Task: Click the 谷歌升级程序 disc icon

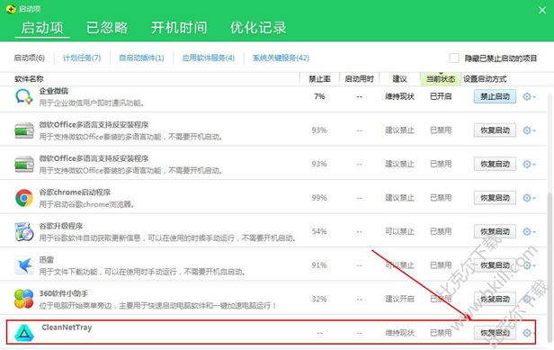Action: tap(24, 231)
